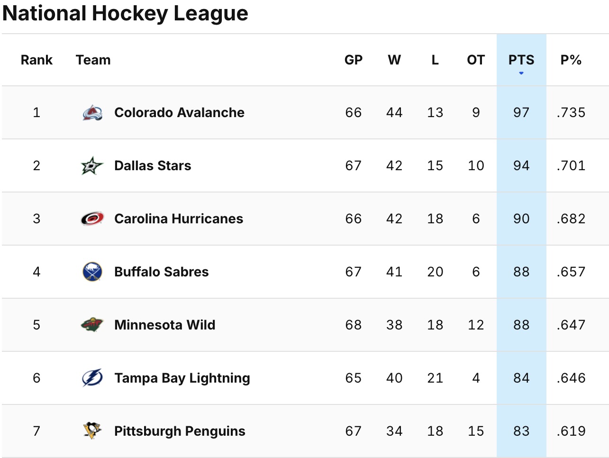Viewport: 609px width, 458px height.
Task: Sort by GP column header
Action: (x=354, y=60)
